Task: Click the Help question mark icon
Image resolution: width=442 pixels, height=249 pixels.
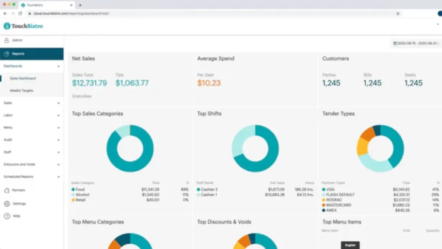Action: 7,216
